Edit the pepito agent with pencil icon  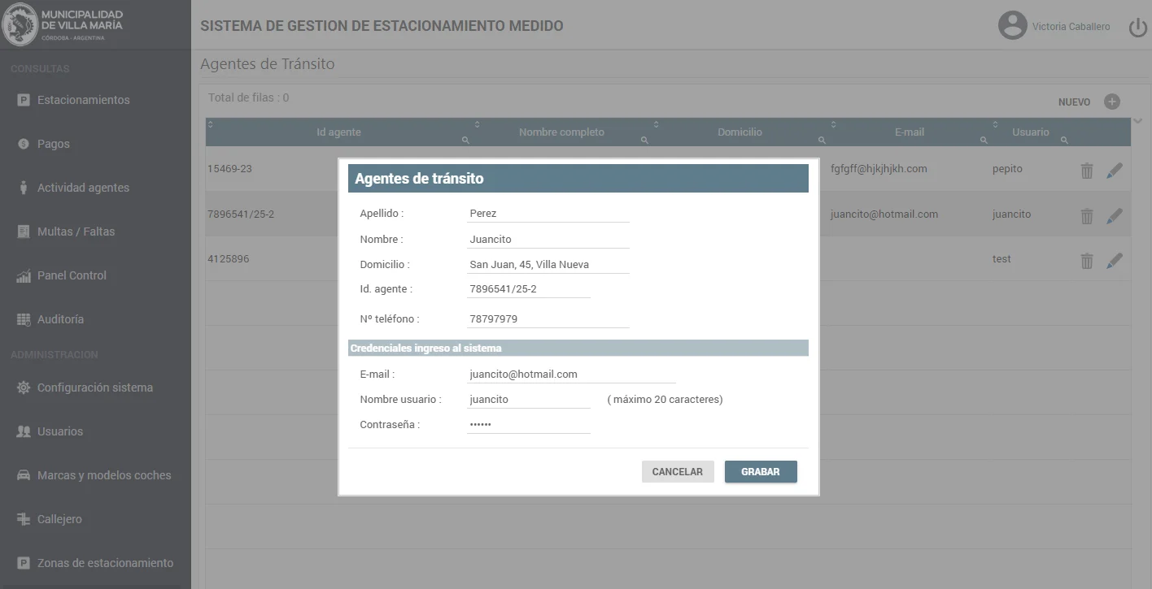pos(1115,171)
